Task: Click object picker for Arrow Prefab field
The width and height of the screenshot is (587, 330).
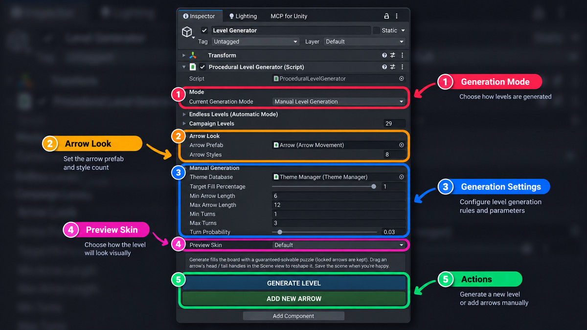Action: (x=402, y=145)
